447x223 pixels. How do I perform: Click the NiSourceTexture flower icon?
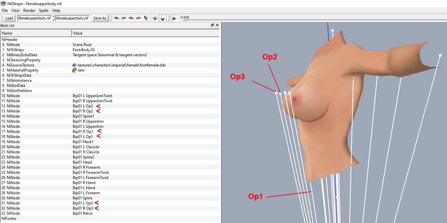(x=75, y=65)
